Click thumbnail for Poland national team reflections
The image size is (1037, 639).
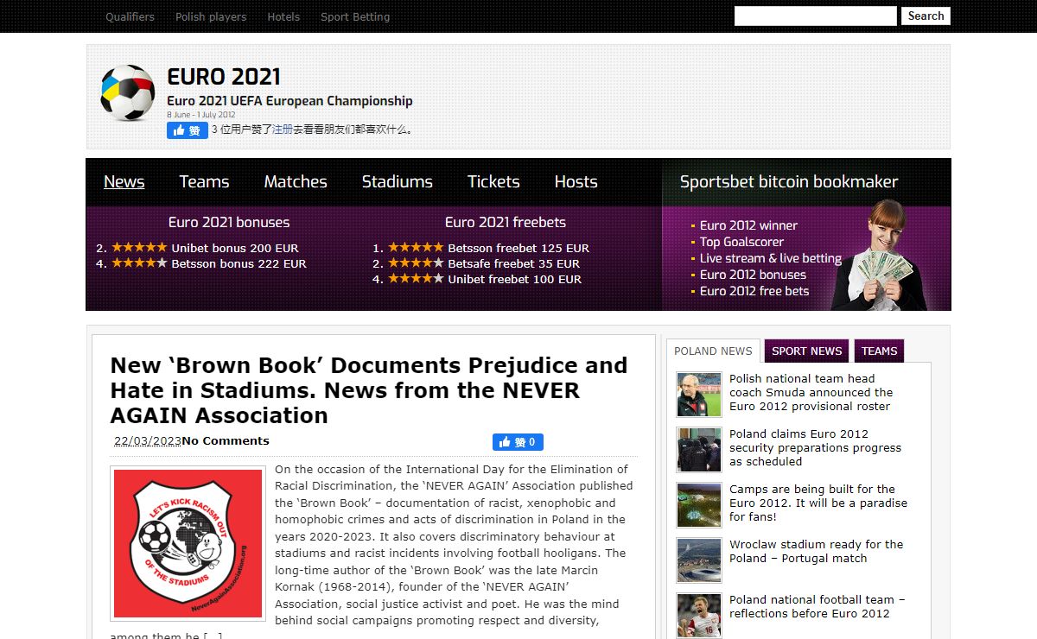(x=699, y=616)
